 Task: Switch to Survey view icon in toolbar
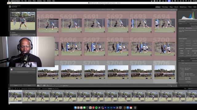tap(47, 86)
